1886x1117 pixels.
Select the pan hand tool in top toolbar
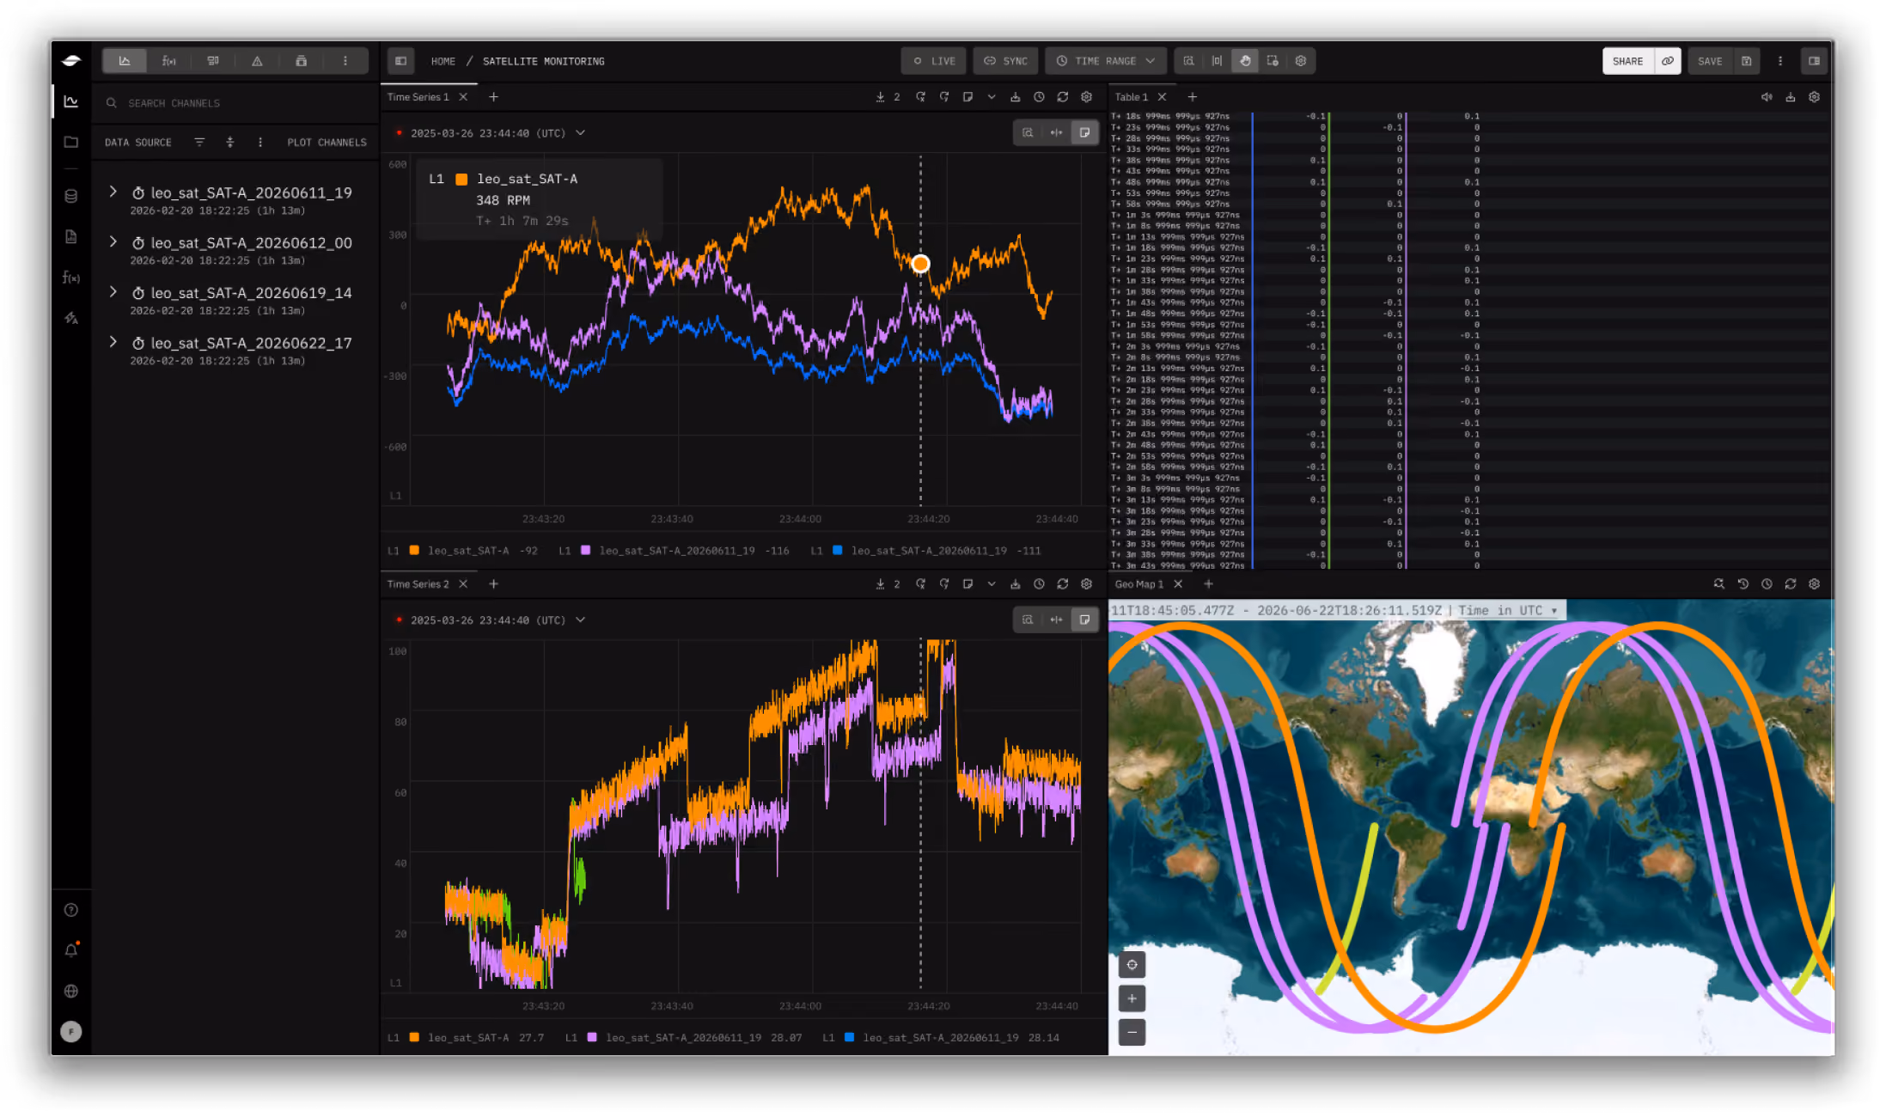pyautogui.click(x=1244, y=61)
